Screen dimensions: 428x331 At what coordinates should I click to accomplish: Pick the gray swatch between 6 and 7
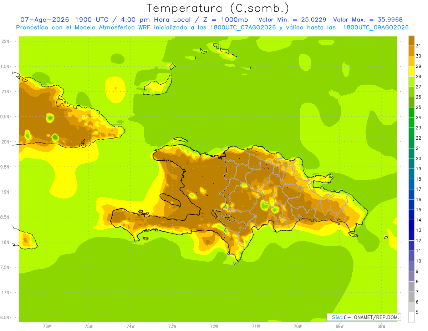411,296
